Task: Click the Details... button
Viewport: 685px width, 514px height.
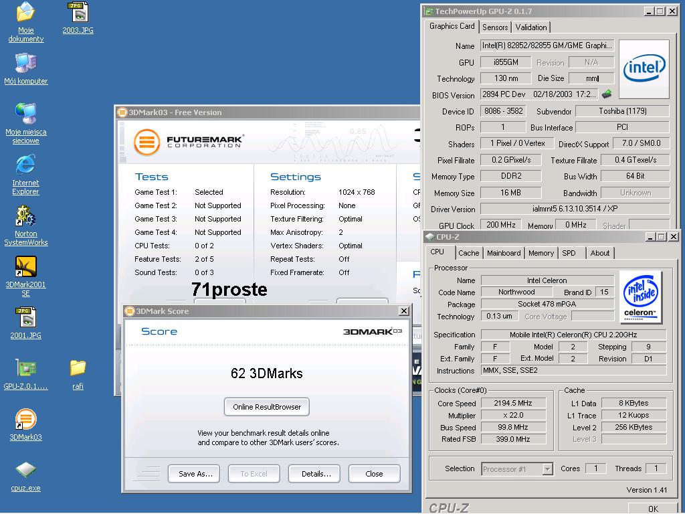Action: click(314, 474)
